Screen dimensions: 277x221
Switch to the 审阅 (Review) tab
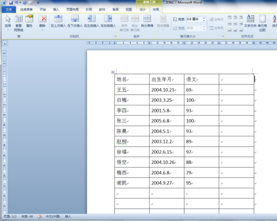[x=115, y=10]
